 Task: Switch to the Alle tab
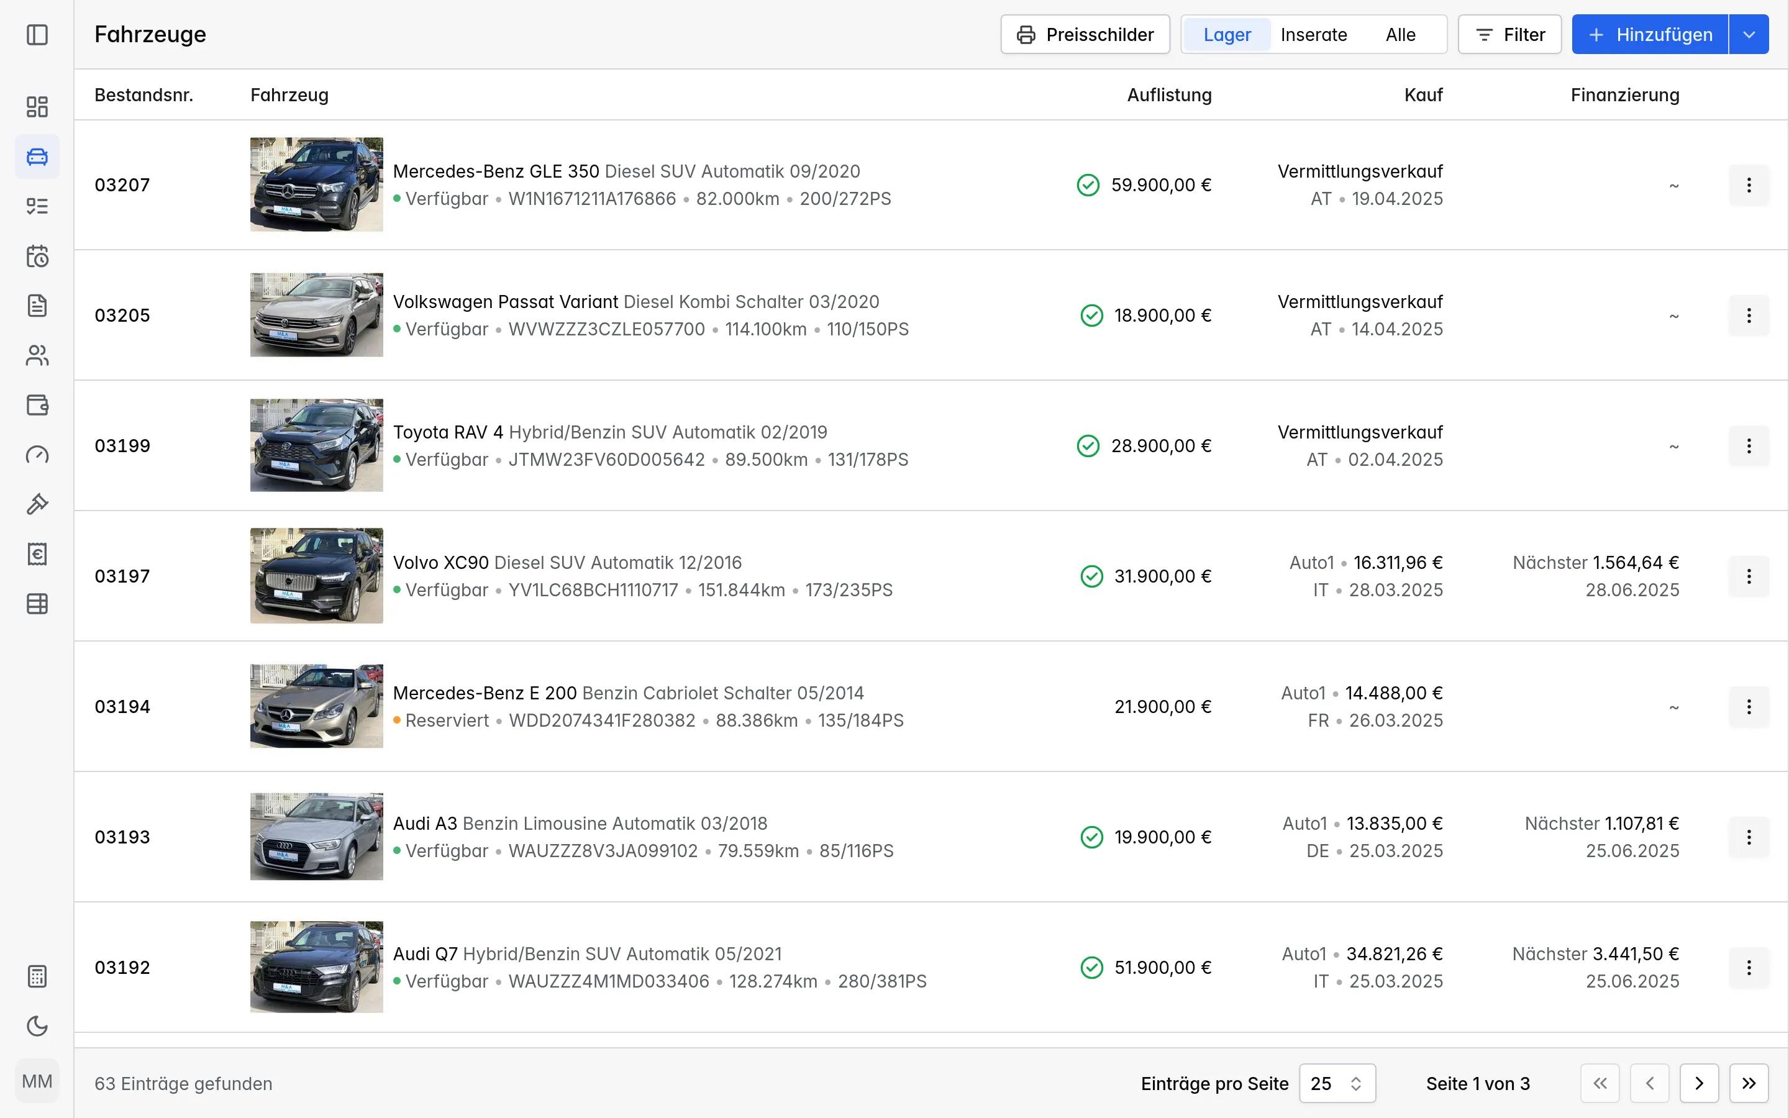(1400, 35)
